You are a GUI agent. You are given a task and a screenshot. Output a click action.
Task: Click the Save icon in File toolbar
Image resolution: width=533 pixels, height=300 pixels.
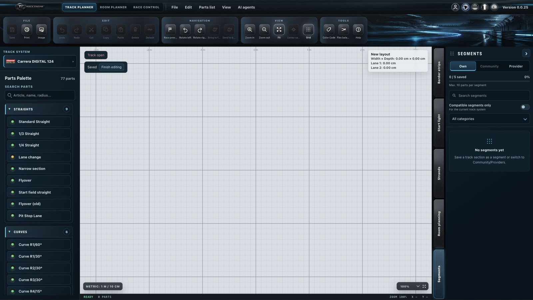(x=12, y=30)
